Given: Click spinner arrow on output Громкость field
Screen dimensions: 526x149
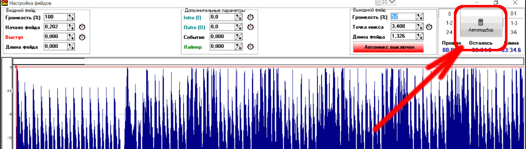Looking at the screenshot, I should tap(420, 17).
